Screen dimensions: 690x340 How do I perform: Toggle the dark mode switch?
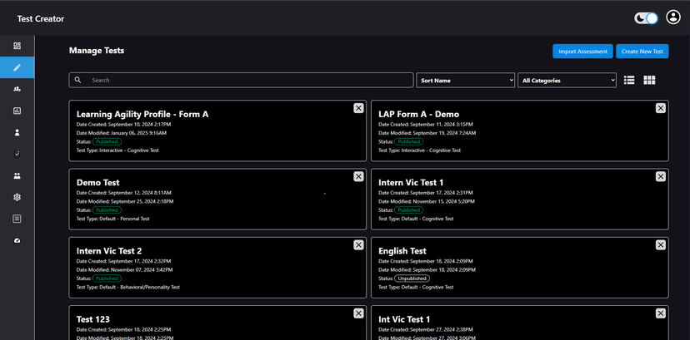pos(646,18)
